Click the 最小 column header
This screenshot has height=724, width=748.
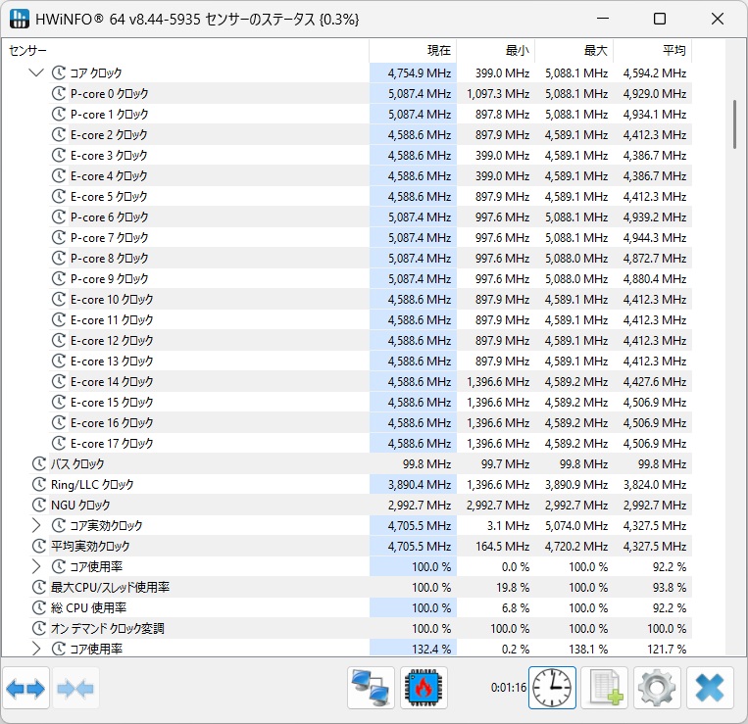496,51
